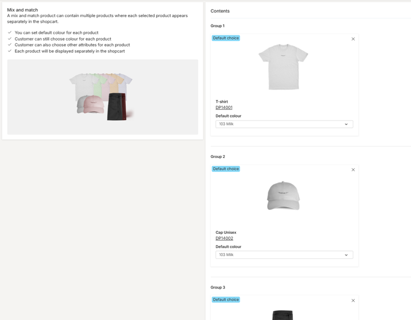
Task: Click Default choice badge in Group 2
Action: pyautogui.click(x=225, y=169)
